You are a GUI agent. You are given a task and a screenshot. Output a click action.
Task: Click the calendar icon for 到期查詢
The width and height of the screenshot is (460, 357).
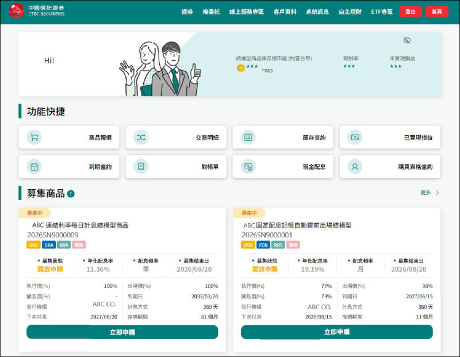pyautogui.click(x=34, y=167)
